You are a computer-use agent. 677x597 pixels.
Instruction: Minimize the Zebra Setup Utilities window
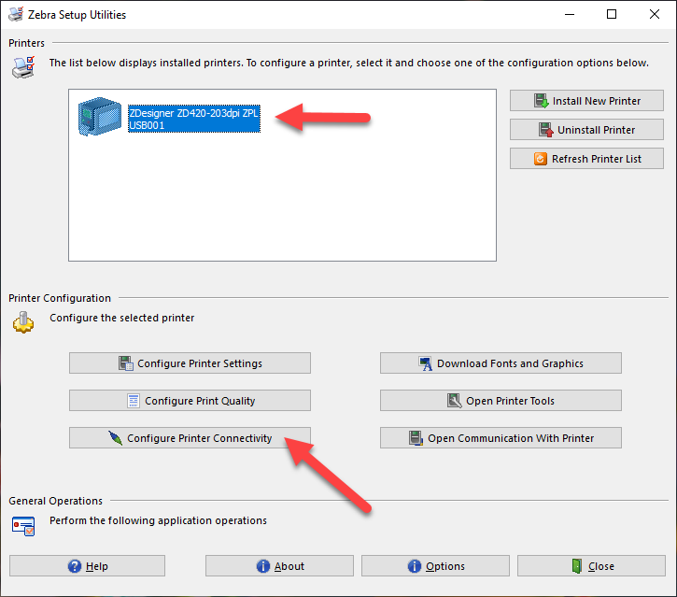(x=570, y=14)
